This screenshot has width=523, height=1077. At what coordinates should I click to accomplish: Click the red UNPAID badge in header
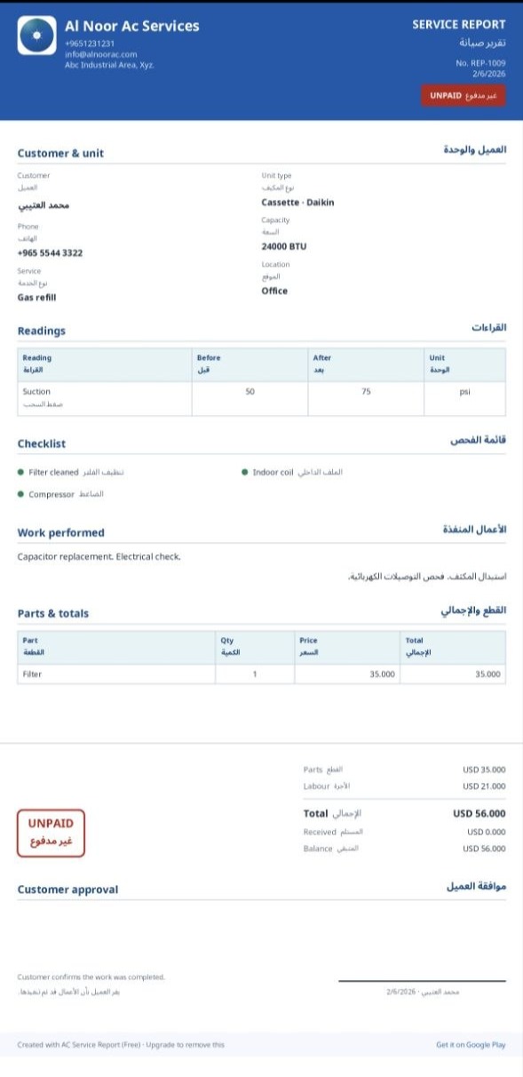click(463, 95)
